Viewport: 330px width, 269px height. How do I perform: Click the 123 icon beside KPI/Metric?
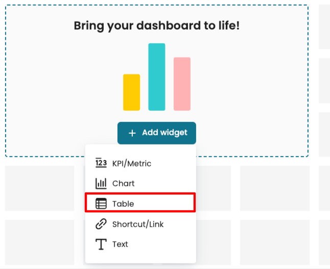tap(101, 163)
